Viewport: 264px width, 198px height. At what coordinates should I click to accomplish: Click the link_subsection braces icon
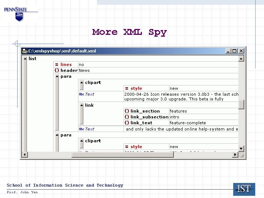pyautogui.click(x=127, y=117)
